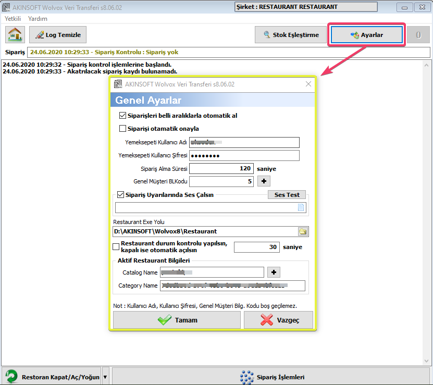Open the Ayarlar settings button
The image size is (433, 385).
(x=366, y=35)
